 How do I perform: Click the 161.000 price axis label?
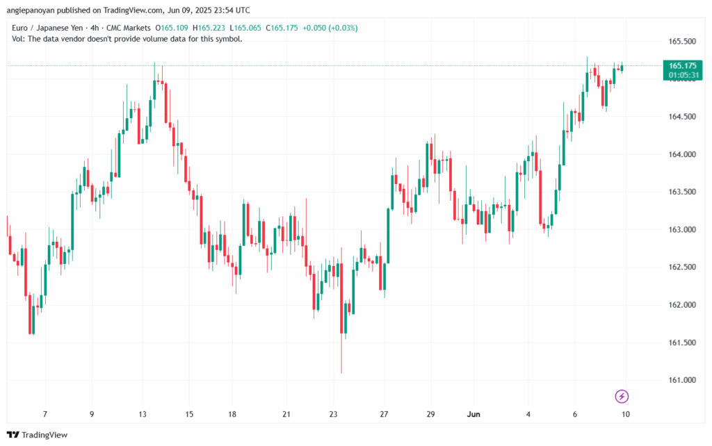(682, 380)
